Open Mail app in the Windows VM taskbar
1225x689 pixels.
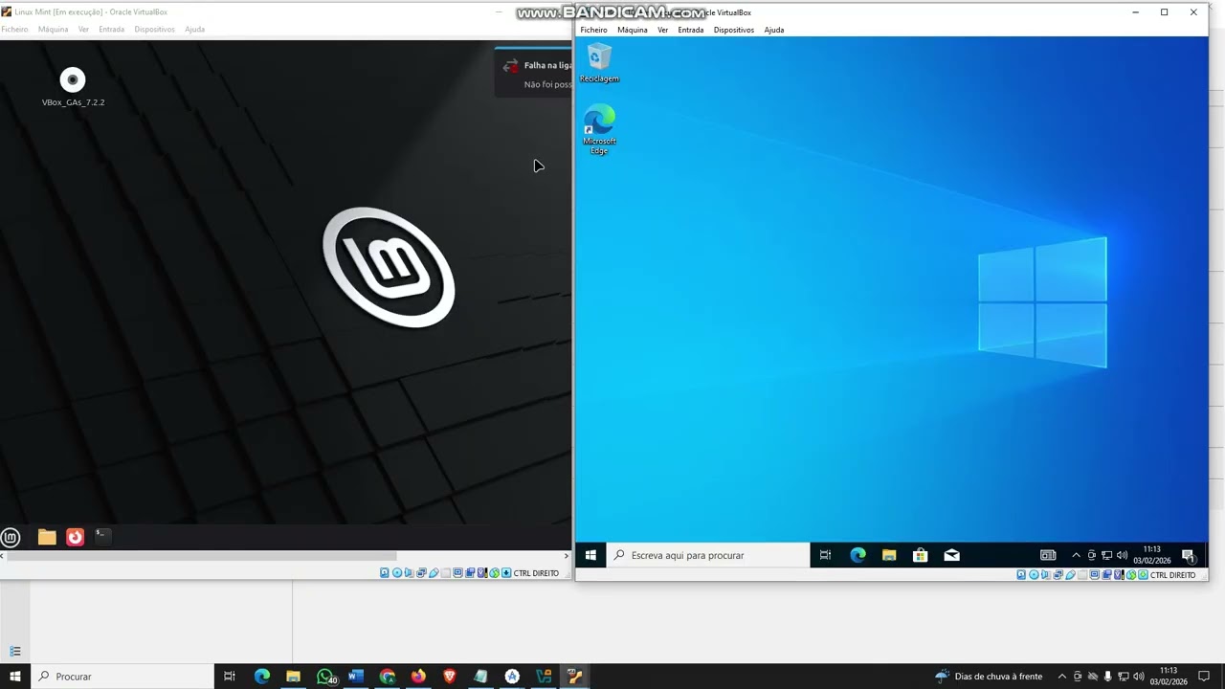951,555
